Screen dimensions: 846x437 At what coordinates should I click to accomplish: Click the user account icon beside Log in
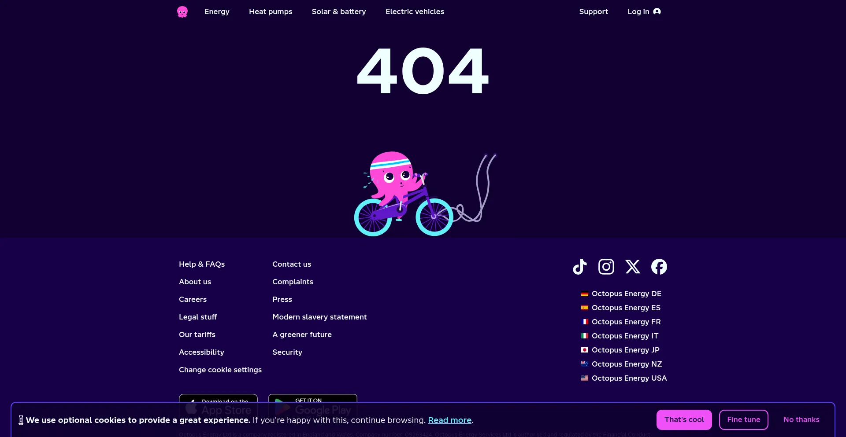tap(657, 11)
